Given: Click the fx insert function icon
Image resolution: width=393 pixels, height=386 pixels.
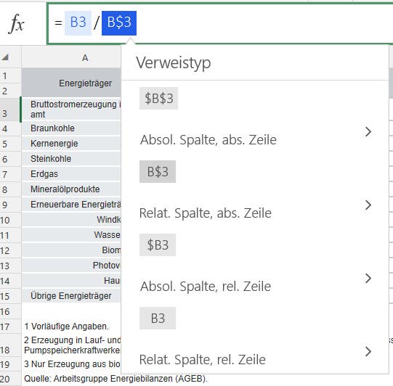Looking at the screenshot, I should [x=17, y=24].
